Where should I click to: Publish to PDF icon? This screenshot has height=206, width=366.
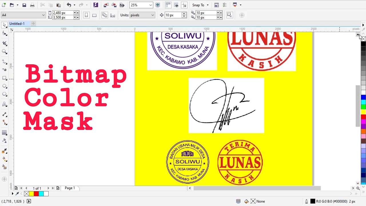tap(122, 5)
